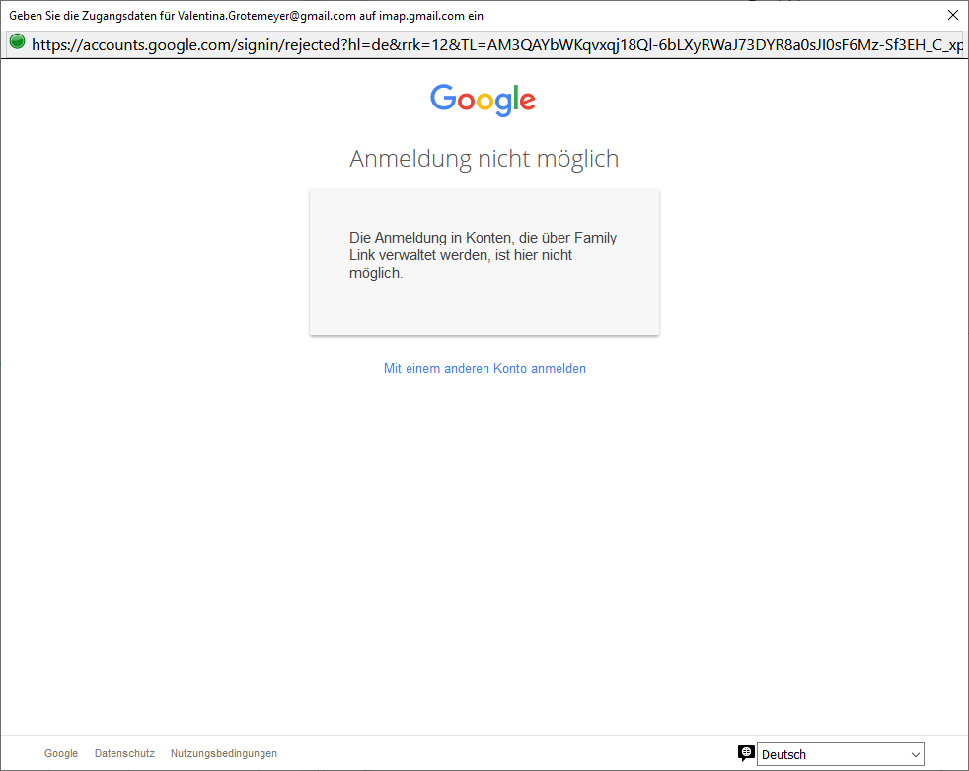969x771 pixels.
Task: Click the Family Link error message text
Action: (483, 255)
